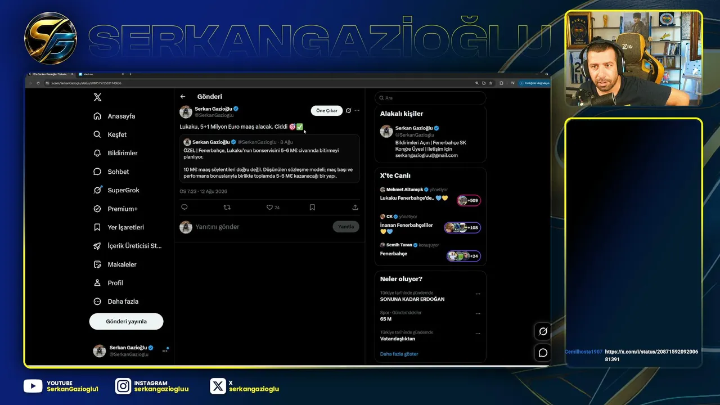
Task: Click the browser address bar URL
Action: 87,83
